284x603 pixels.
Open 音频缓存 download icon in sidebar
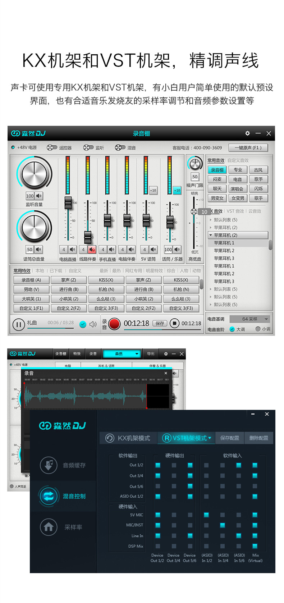49,465
